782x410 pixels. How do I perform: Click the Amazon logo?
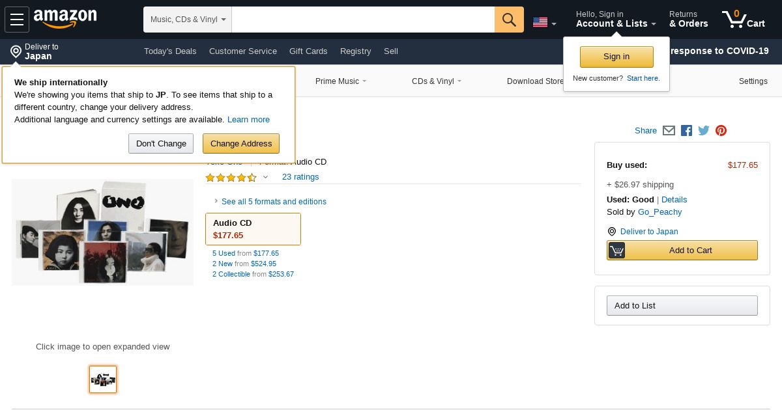click(65, 19)
